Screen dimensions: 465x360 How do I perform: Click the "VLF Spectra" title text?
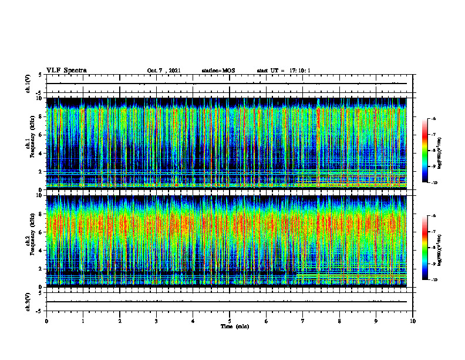click(66, 71)
